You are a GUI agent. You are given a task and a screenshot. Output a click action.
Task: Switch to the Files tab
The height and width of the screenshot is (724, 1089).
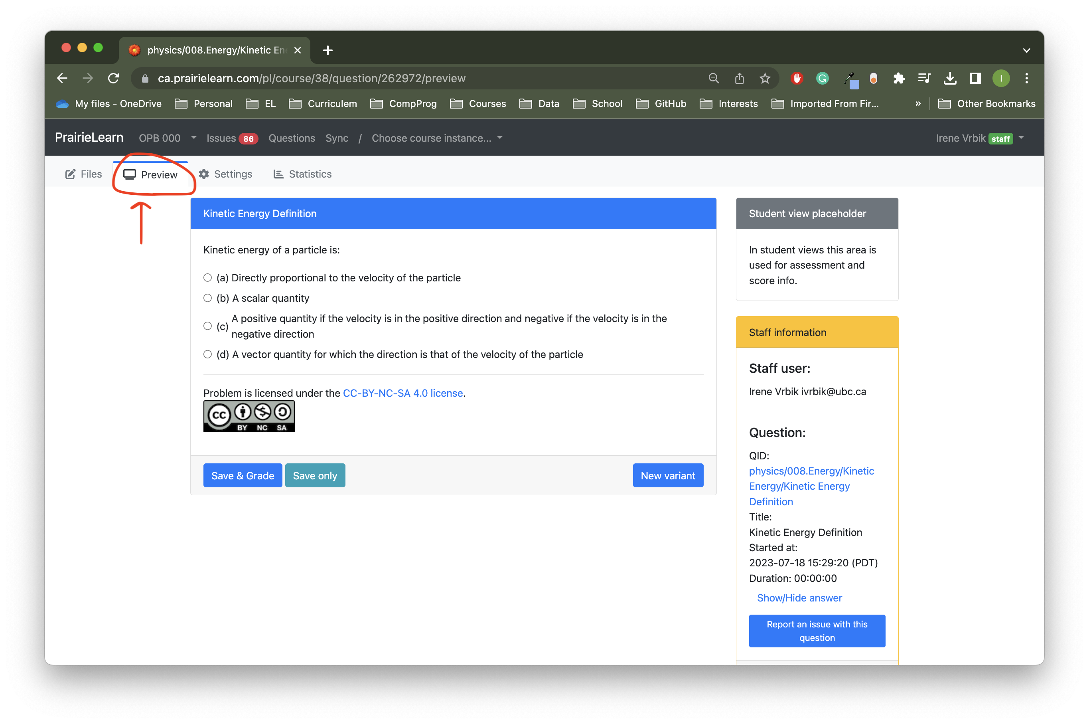[83, 174]
